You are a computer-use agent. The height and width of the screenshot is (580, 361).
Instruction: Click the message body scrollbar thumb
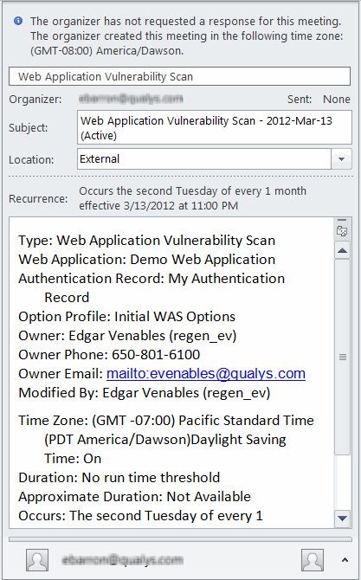click(343, 357)
